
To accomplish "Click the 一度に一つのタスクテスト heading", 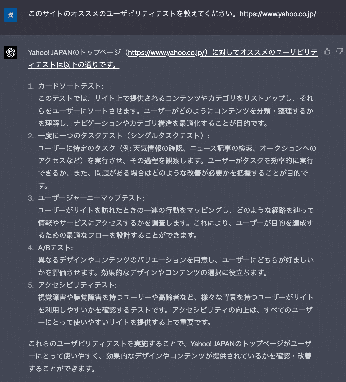I will 124,136.
